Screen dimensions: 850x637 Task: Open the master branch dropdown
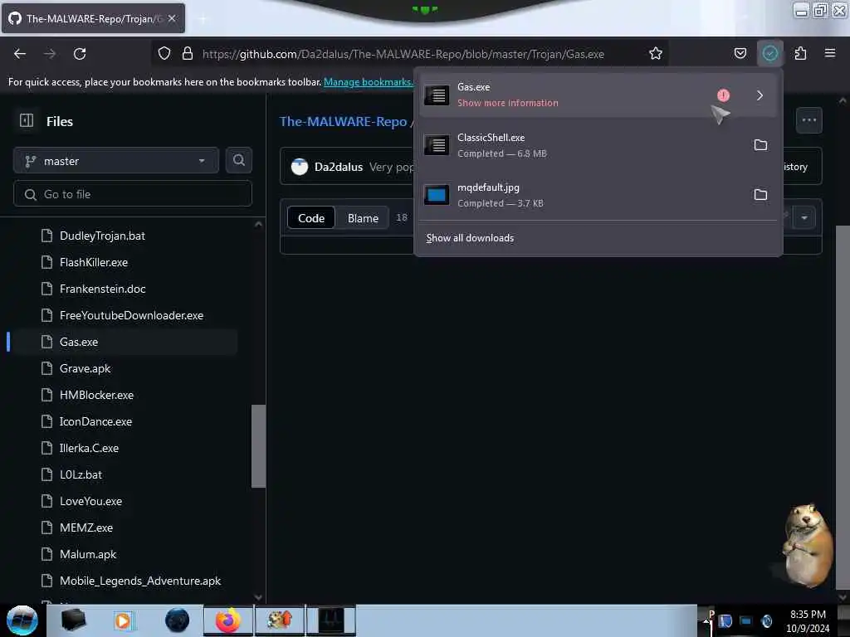pyautogui.click(x=116, y=161)
